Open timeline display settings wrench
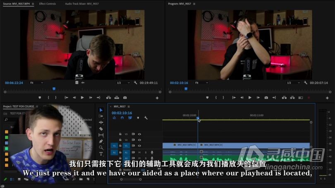The width and height of the screenshot is (335, 188). 146,118
